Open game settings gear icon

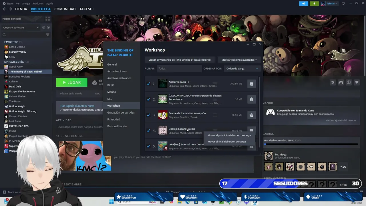pyautogui.click(x=333, y=82)
